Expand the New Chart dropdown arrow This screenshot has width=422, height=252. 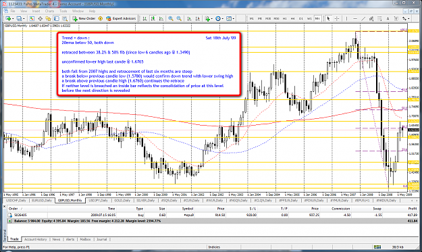13,18
